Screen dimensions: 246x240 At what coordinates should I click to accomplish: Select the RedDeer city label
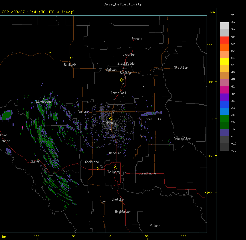(126, 73)
